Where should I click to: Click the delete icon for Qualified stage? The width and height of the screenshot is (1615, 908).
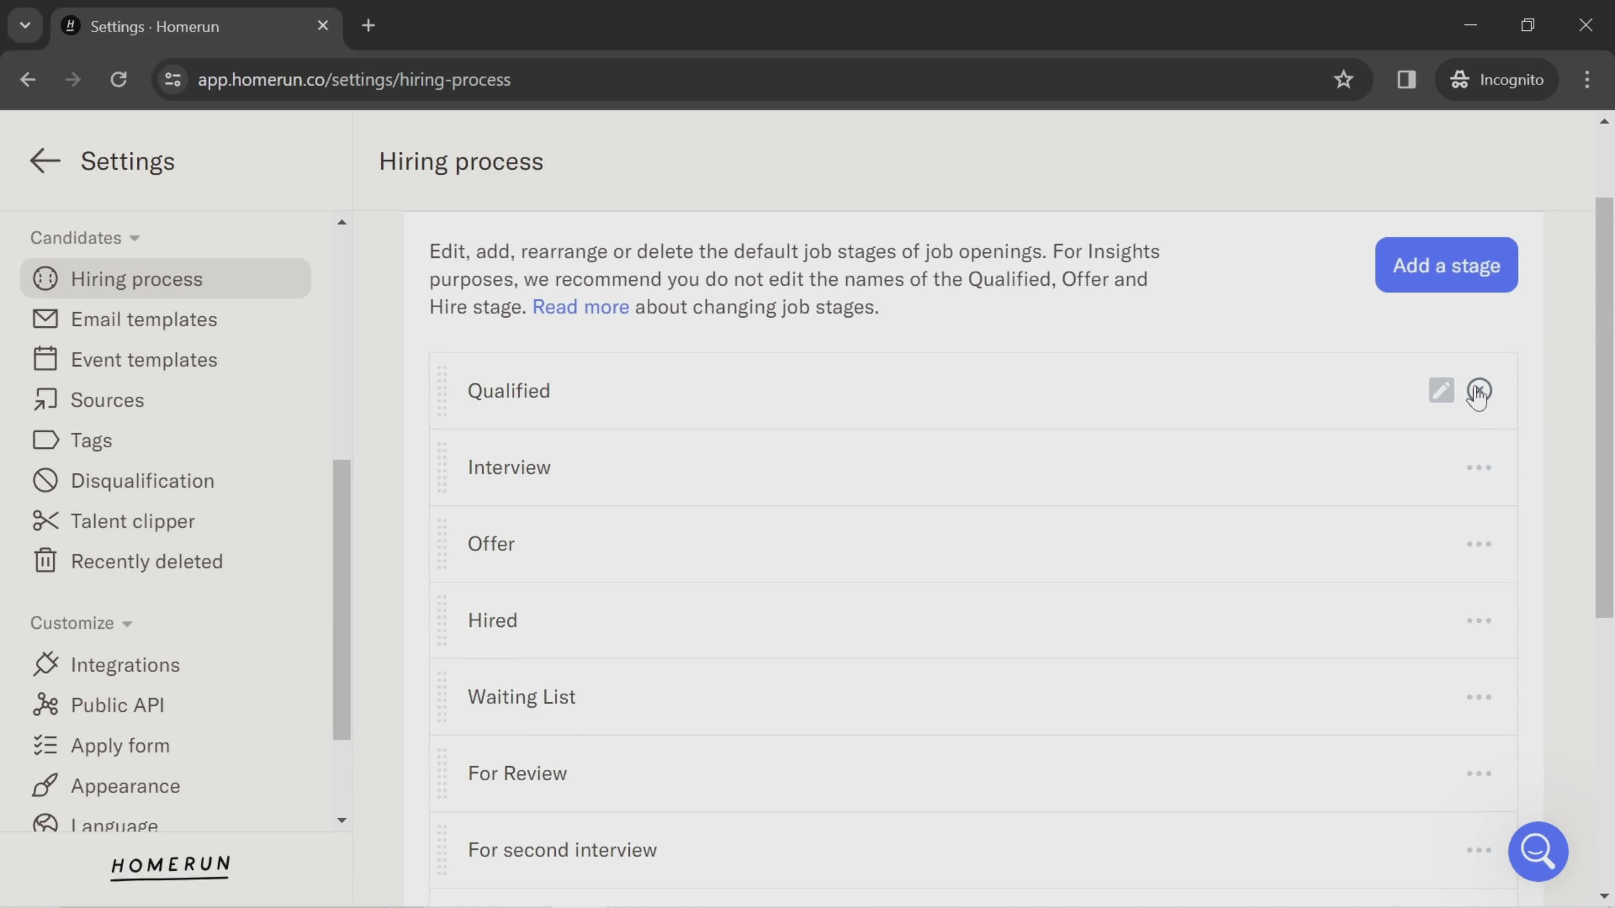[x=1480, y=389]
